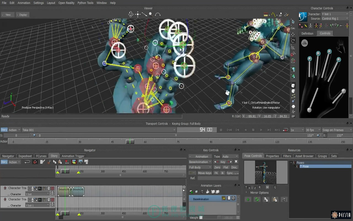353x221 pixels.
Task: Select Body Part keying mode icon
Action: click(321, 26)
